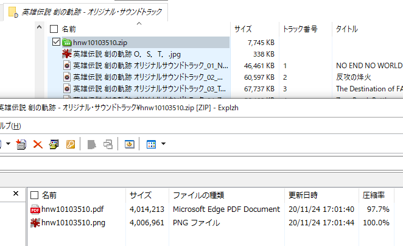403x246 pixels.
Task: Click the 20/11/24 17:01:44 date cell
Action: pyautogui.click(x=321, y=223)
